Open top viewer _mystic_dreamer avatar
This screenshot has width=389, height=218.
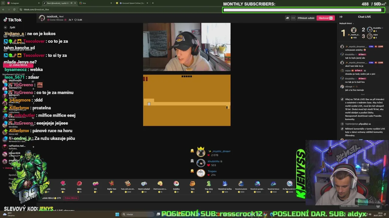click(x=354, y=30)
